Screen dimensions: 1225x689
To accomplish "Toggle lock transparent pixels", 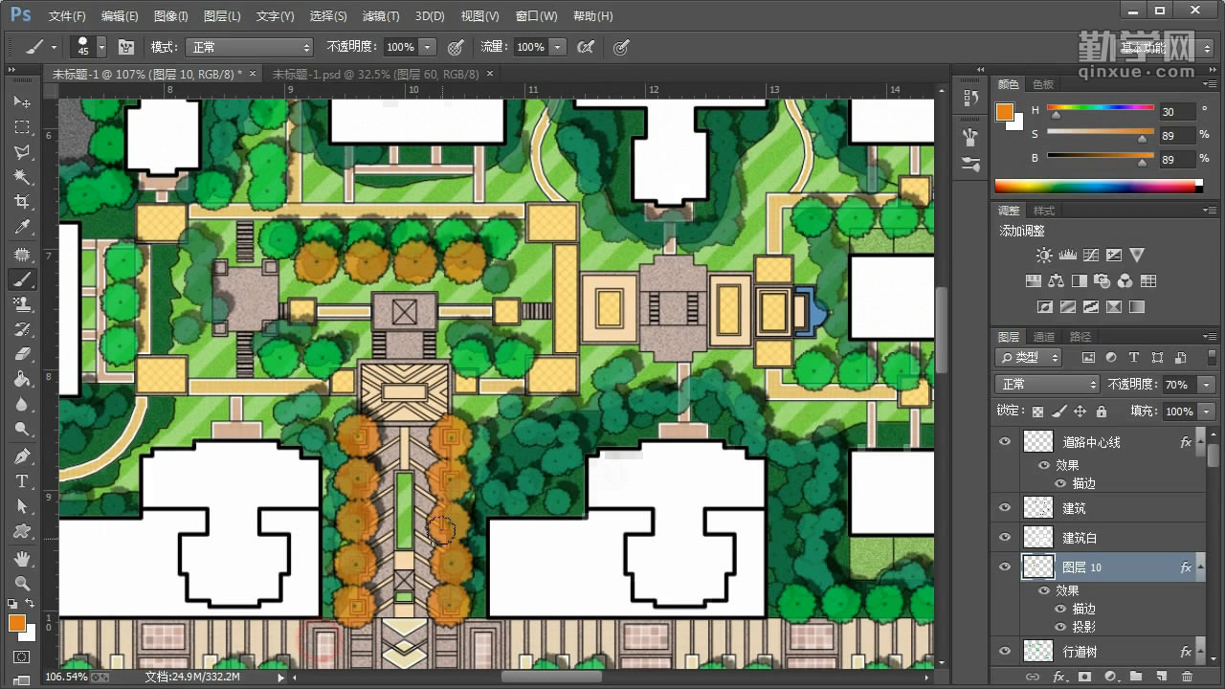I will (x=1037, y=411).
